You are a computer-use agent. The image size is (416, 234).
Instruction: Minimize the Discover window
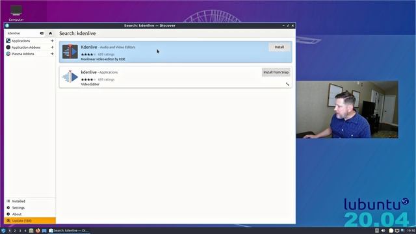pyautogui.click(x=283, y=25)
